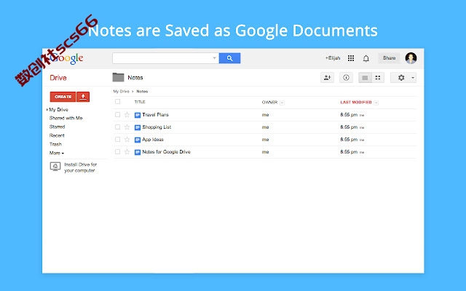Click the Shopping List document icon

point(138,127)
